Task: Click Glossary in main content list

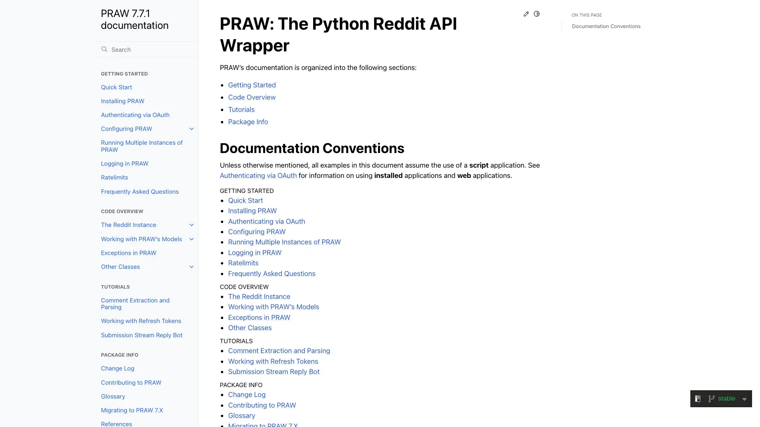Action: click(241, 416)
